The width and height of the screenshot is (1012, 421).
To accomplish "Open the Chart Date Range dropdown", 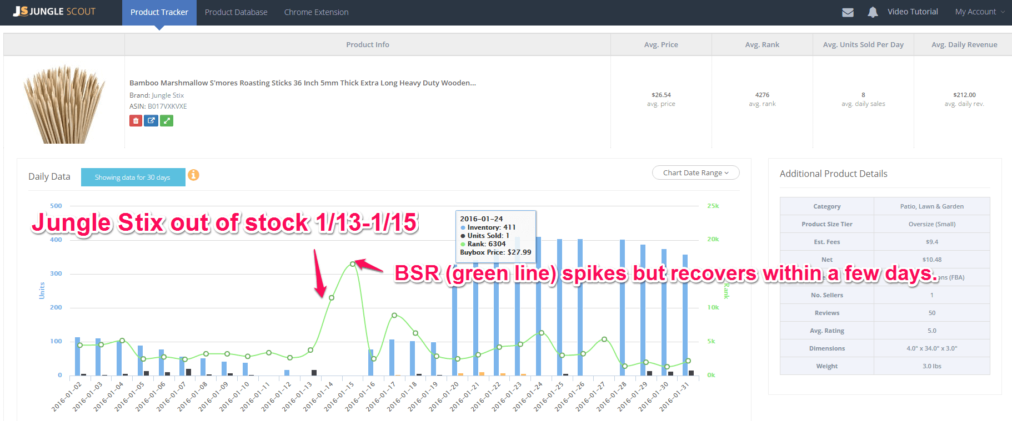I will (x=695, y=173).
